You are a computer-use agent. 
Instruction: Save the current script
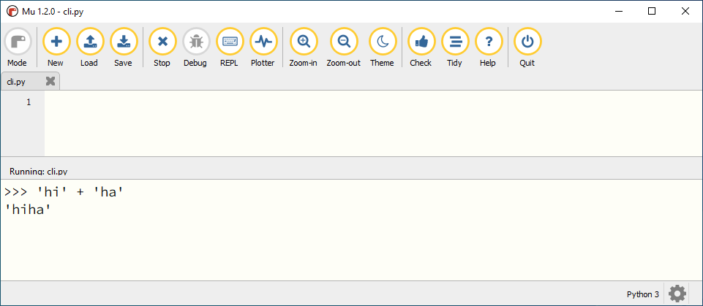click(x=124, y=47)
